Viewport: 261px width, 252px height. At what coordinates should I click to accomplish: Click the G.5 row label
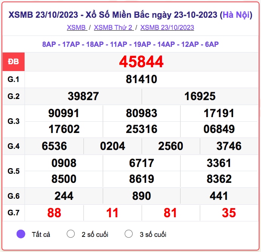(14, 171)
